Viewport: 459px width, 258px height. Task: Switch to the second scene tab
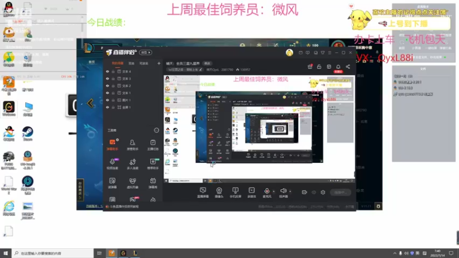[x=131, y=63]
